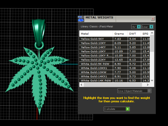
Task: Click the SPG column header
Action: [x=145, y=34]
